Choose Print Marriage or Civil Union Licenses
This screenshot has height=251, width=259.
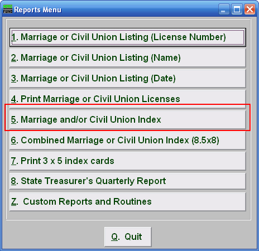[128, 99]
